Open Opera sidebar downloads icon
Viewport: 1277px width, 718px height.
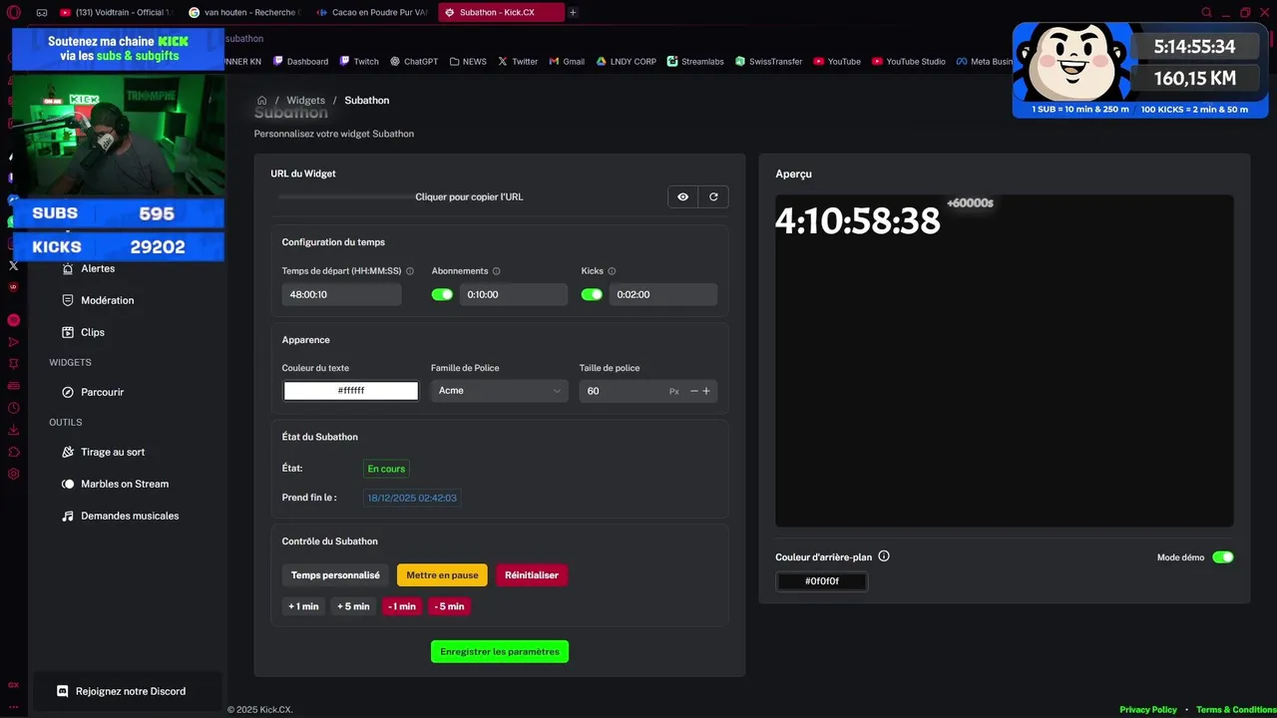(13, 430)
